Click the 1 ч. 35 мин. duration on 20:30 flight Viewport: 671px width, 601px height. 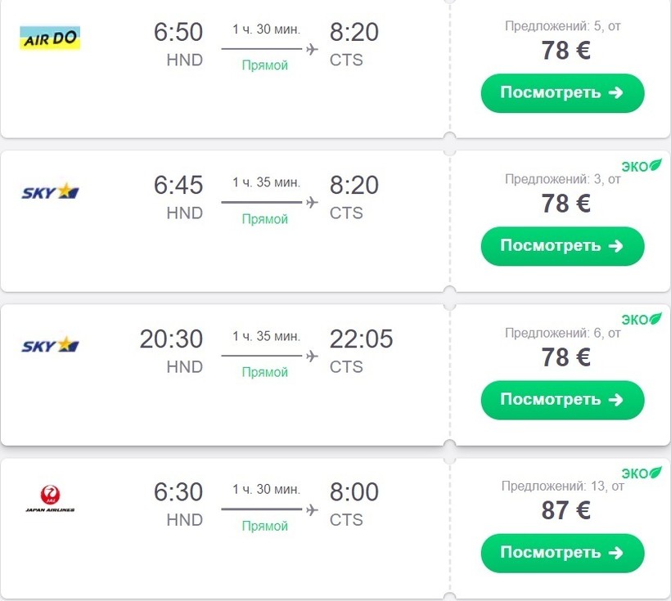[266, 336]
